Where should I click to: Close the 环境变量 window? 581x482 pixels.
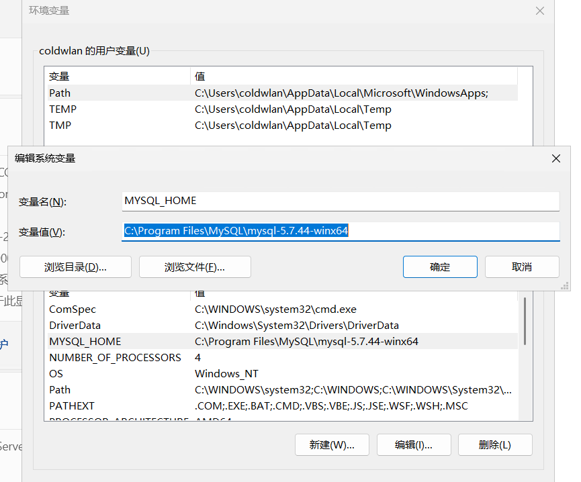539,11
